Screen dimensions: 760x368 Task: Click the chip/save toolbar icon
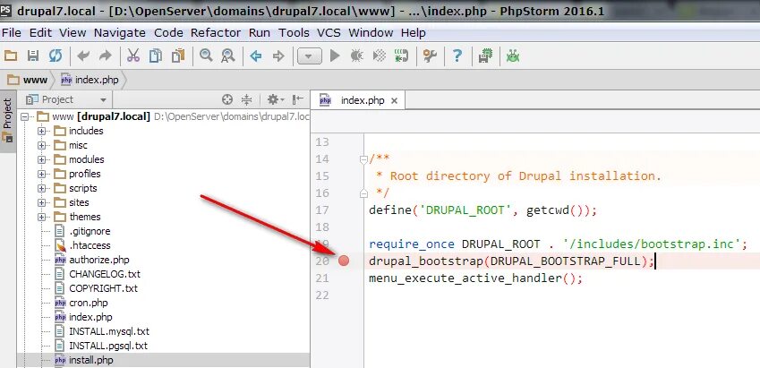[485, 56]
